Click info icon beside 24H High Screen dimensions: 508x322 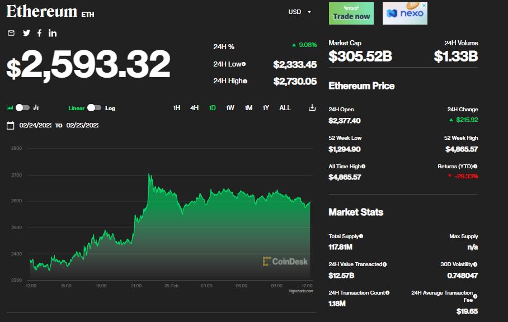pyautogui.click(x=245, y=81)
